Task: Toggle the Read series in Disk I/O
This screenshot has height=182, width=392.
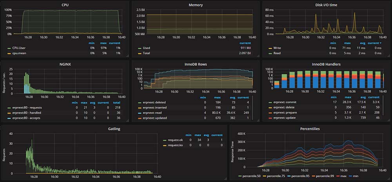Action: tap(277, 53)
